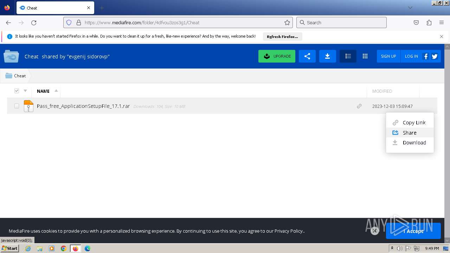
Task: Click the link icon on the rar row
Action: coord(359,106)
